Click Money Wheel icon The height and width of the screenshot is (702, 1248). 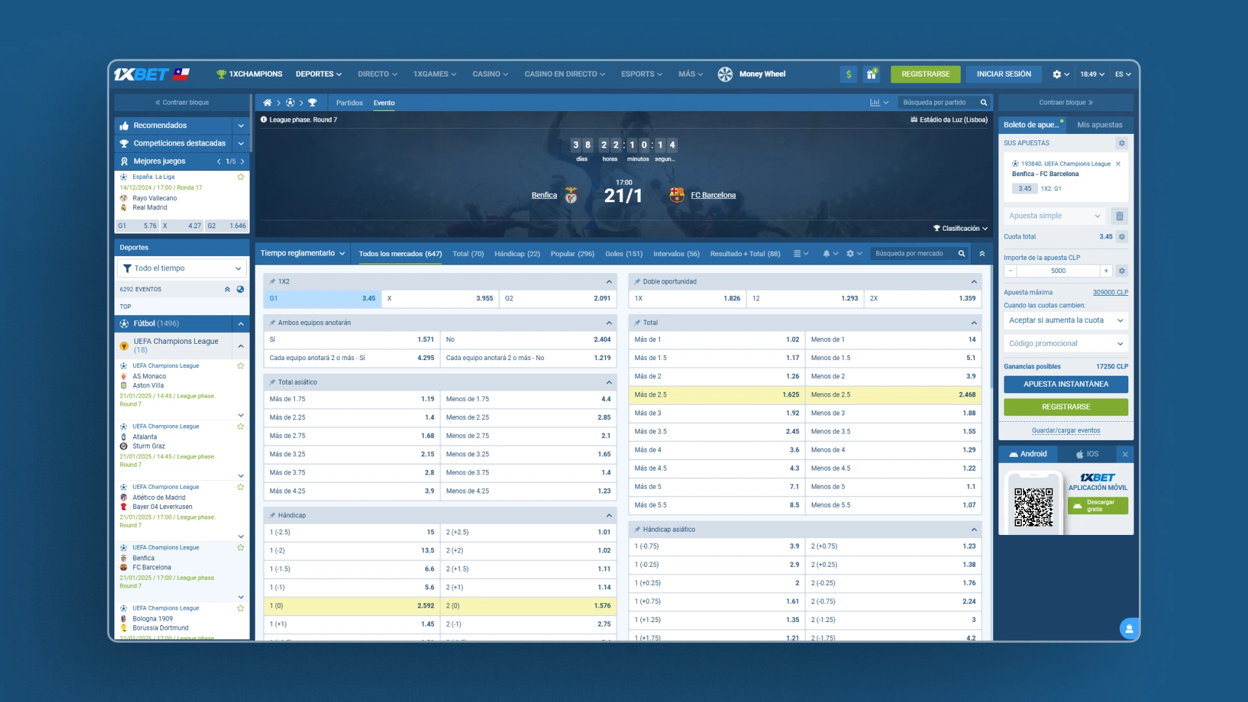click(x=725, y=74)
